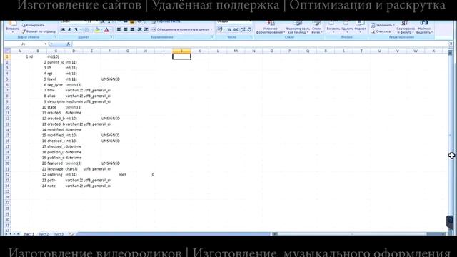Click cell containing 'tag_type'
Screen dimensions: 457x257
coord(56,85)
